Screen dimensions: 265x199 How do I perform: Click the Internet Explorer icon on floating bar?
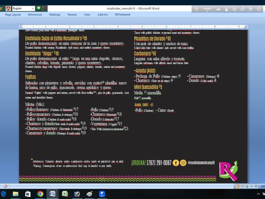[x=242, y=9]
